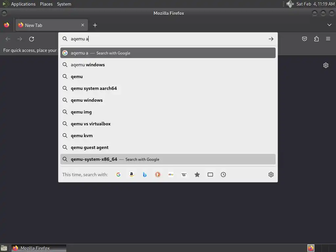
Task: Select the New Tab tab
Action: (52, 25)
